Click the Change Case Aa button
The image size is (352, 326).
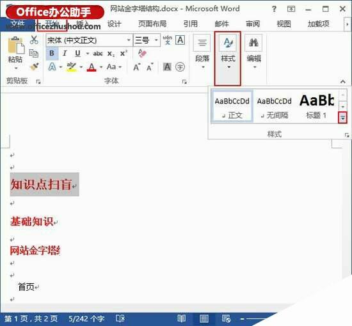click(x=111, y=66)
